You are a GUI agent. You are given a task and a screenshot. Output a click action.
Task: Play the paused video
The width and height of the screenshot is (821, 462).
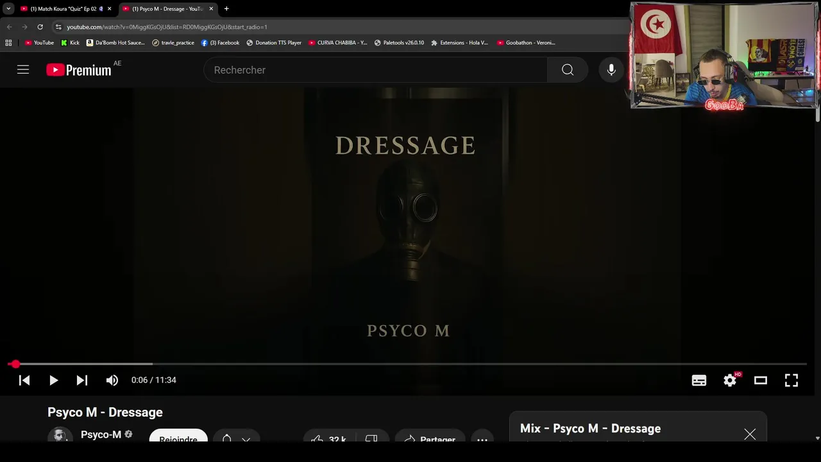point(54,381)
